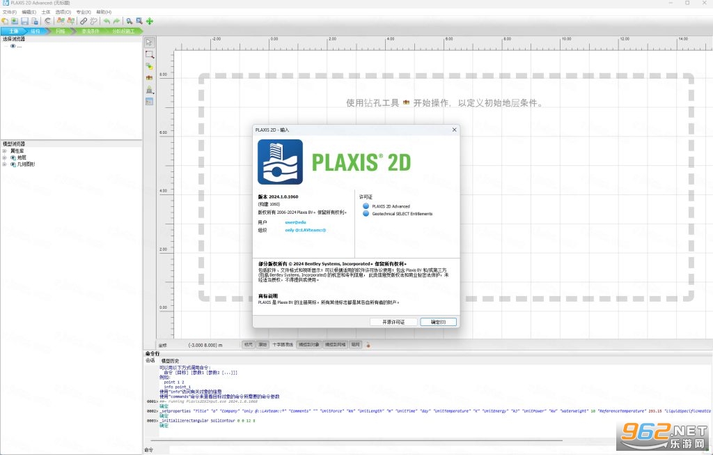Viewport: 713px width, 455px height.
Task: Click the small lock icon in status bar
Action: 368,345
